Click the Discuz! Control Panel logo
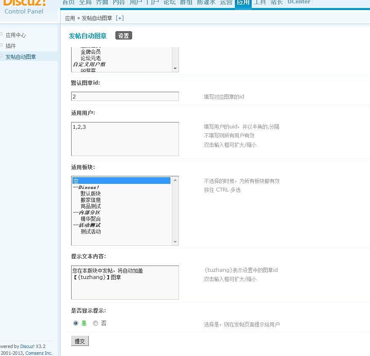370x356 pixels. 24,7
